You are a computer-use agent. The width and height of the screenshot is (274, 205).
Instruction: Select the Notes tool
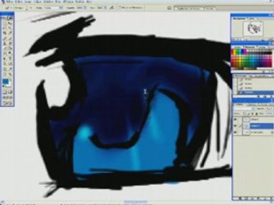pyautogui.click(x=5, y=69)
